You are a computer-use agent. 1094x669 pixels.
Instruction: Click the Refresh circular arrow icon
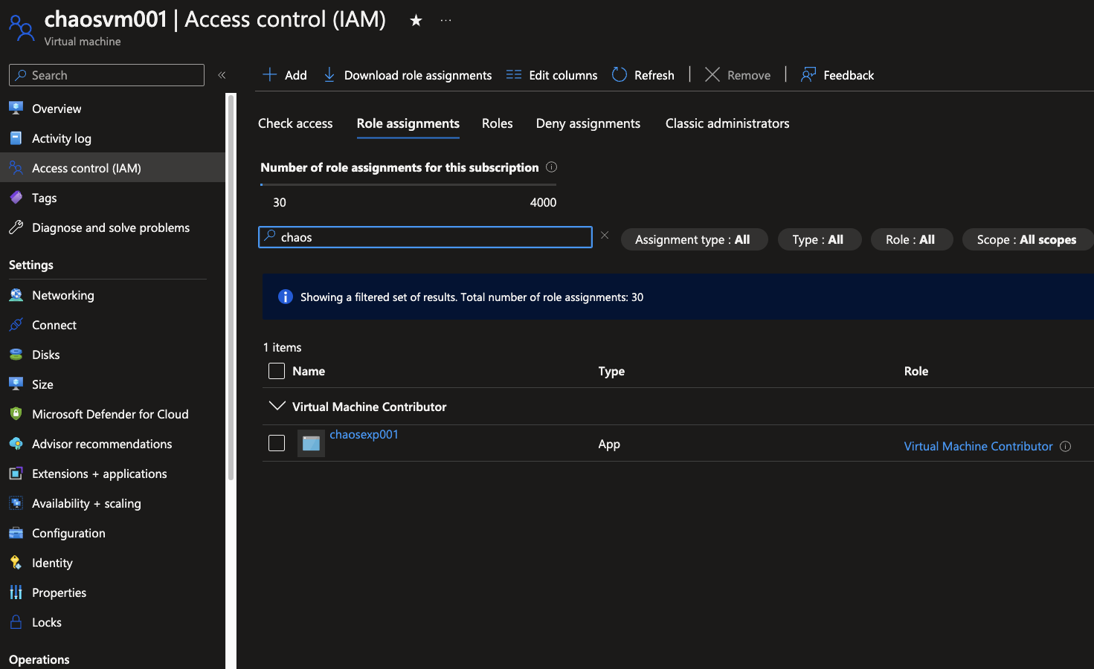pyautogui.click(x=620, y=75)
